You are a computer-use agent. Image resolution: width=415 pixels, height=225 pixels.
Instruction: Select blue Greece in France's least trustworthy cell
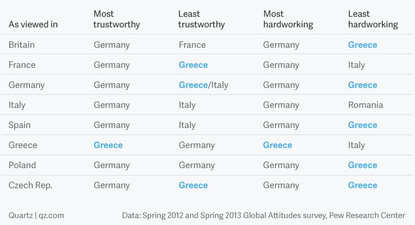(193, 65)
